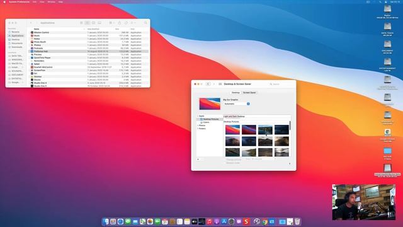The width and height of the screenshot is (403, 227).
Task: Open Maps from the Dock
Action: coord(143,221)
